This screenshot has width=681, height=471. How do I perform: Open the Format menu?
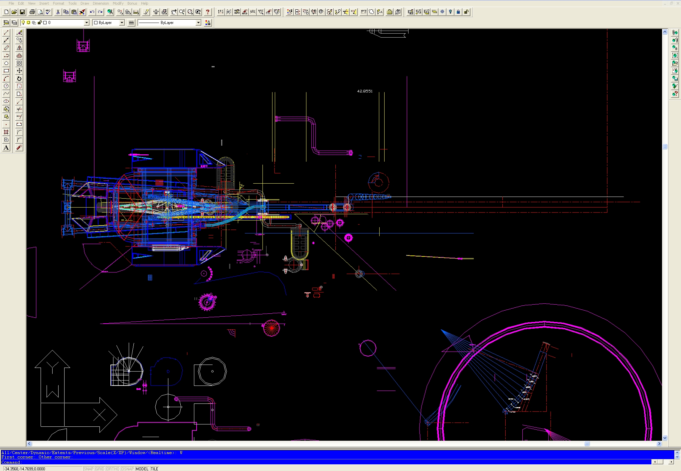click(59, 3)
